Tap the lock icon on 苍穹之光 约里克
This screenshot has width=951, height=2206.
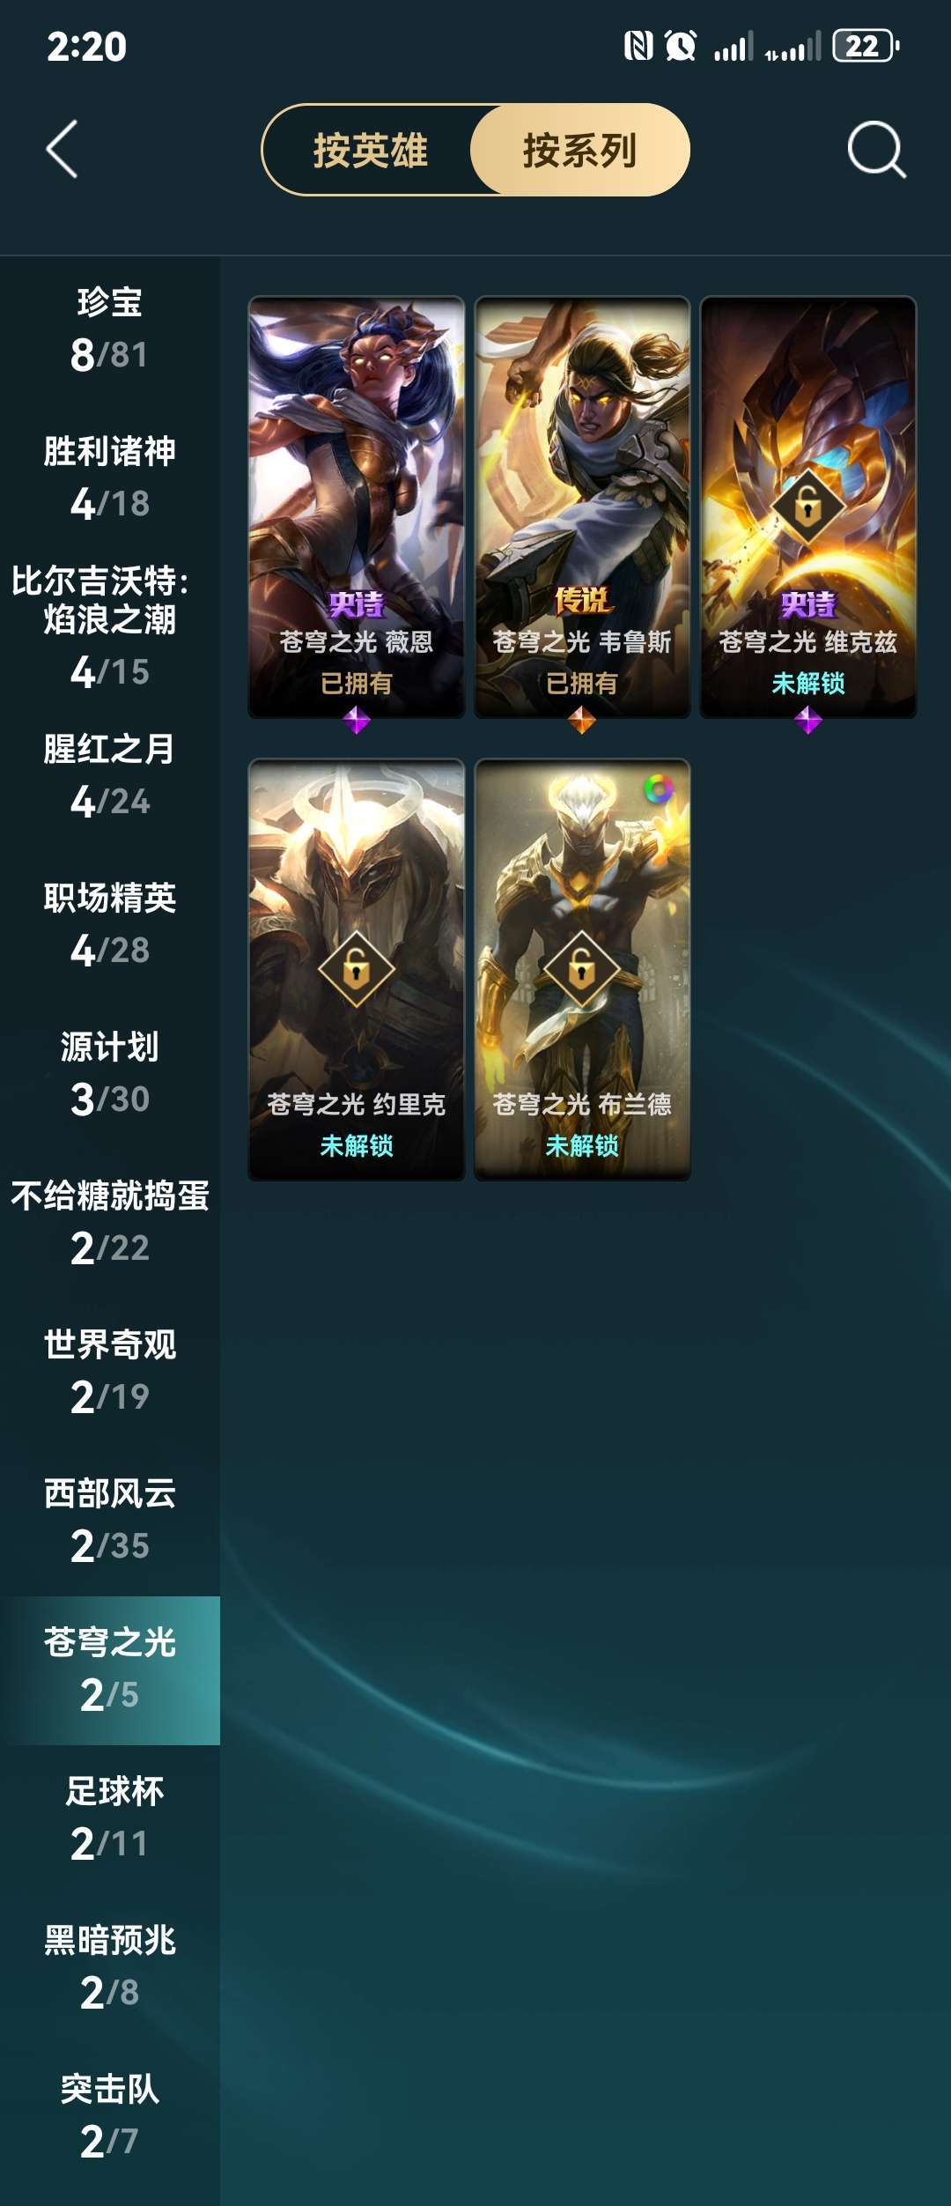tap(357, 969)
